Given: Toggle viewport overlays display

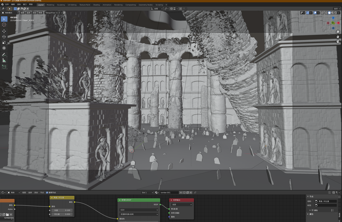Looking at the screenshot, I should (315, 13).
